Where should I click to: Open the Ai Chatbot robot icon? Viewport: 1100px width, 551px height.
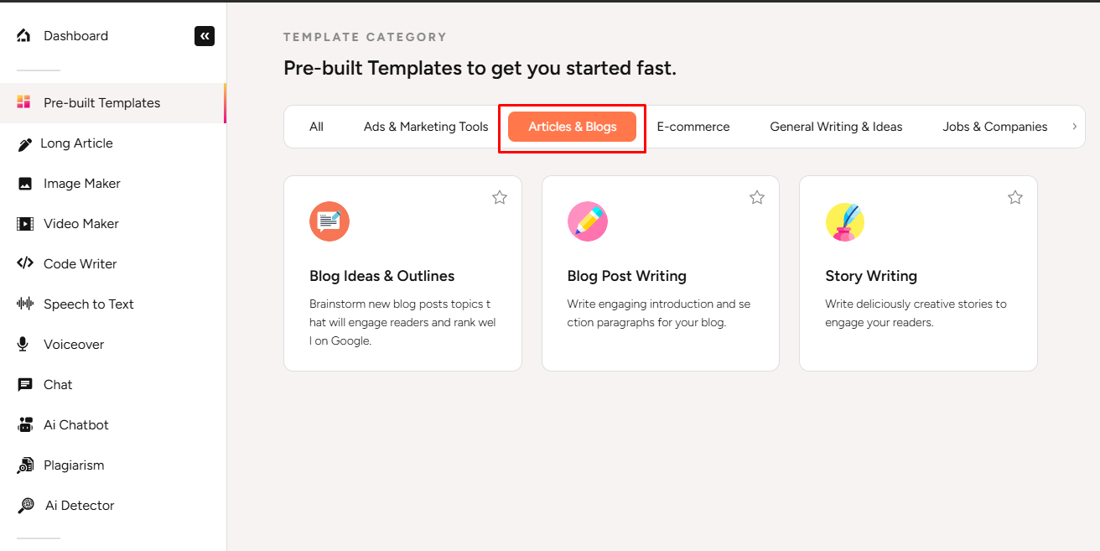coord(25,425)
